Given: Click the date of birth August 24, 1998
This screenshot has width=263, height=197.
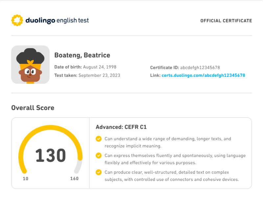Looking at the screenshot, I should [x=100, y=67].
